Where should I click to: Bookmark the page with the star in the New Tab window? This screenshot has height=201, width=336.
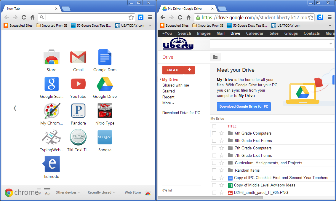tap(131, 17)
